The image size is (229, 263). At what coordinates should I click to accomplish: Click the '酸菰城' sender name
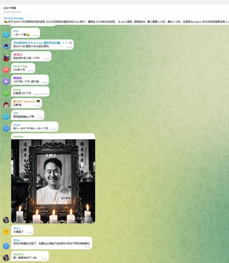pos(17,78)
